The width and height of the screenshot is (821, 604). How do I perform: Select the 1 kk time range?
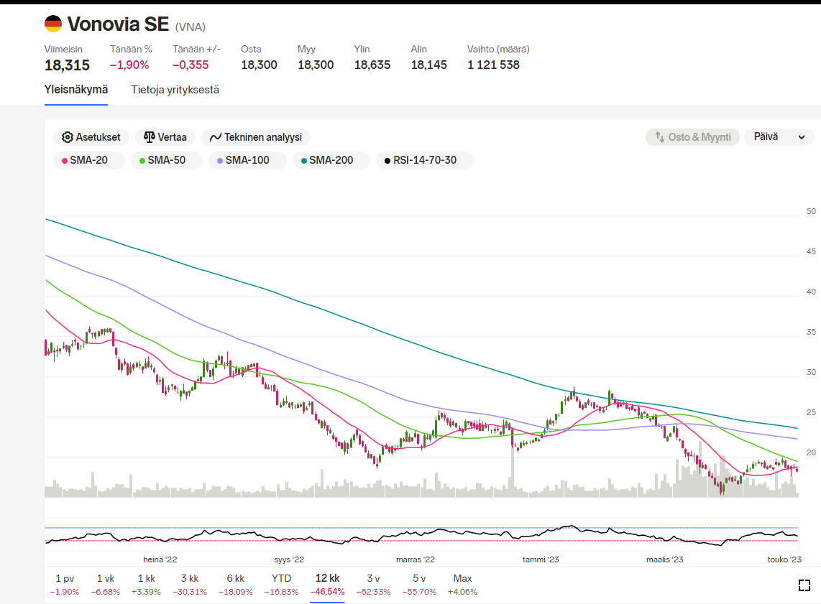[x=147, y=579]
